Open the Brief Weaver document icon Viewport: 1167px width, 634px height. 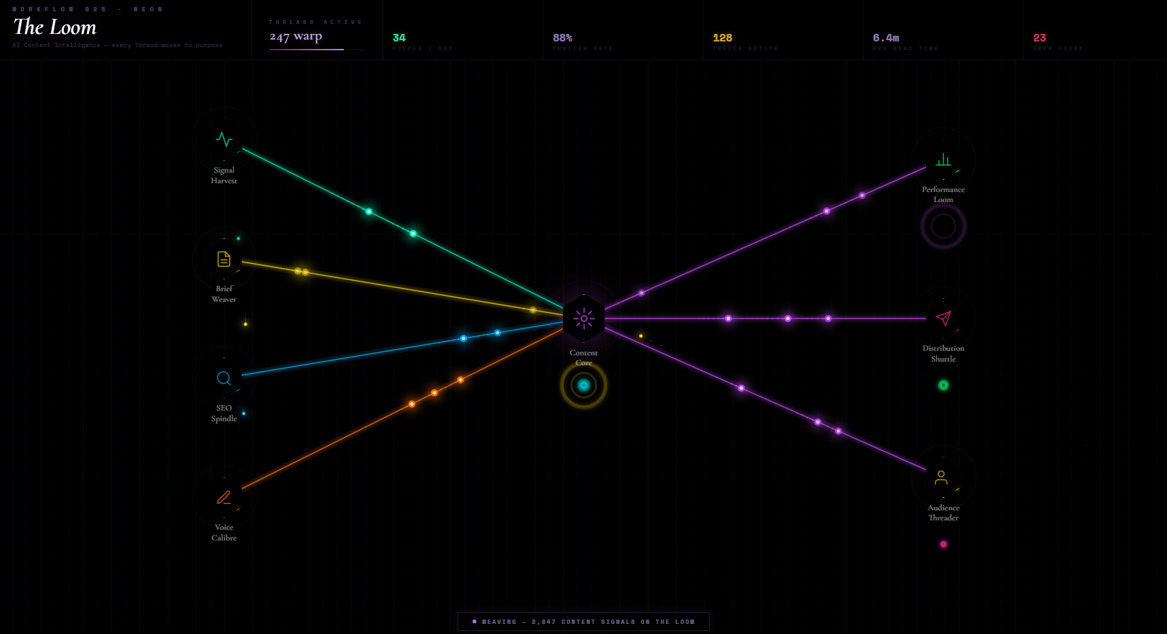(224, 259)
